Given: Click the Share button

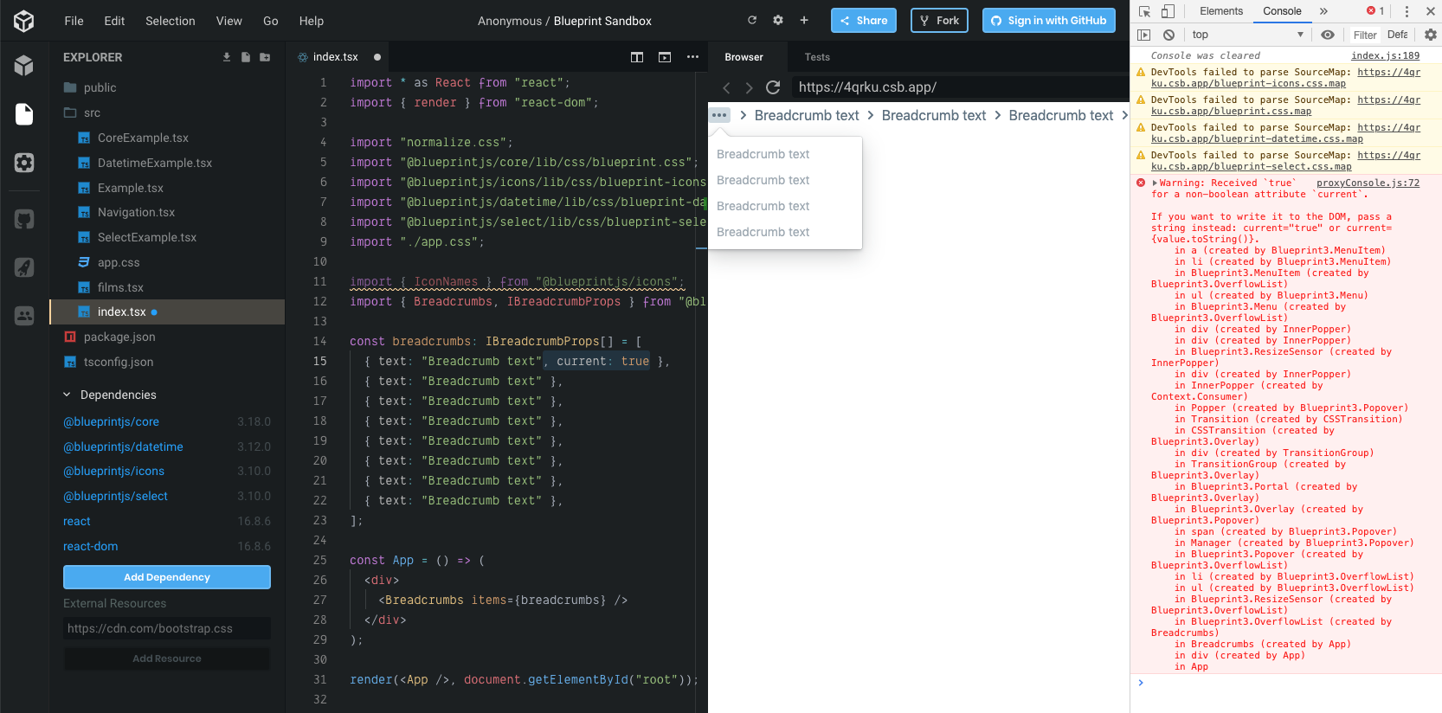Looking at the screenshot, I should (x=864, y=20).
